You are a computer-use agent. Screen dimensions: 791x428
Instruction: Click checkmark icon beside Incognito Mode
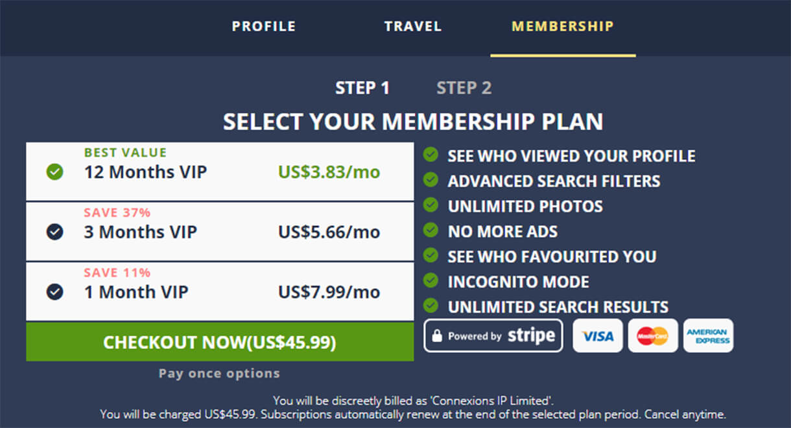431,280
